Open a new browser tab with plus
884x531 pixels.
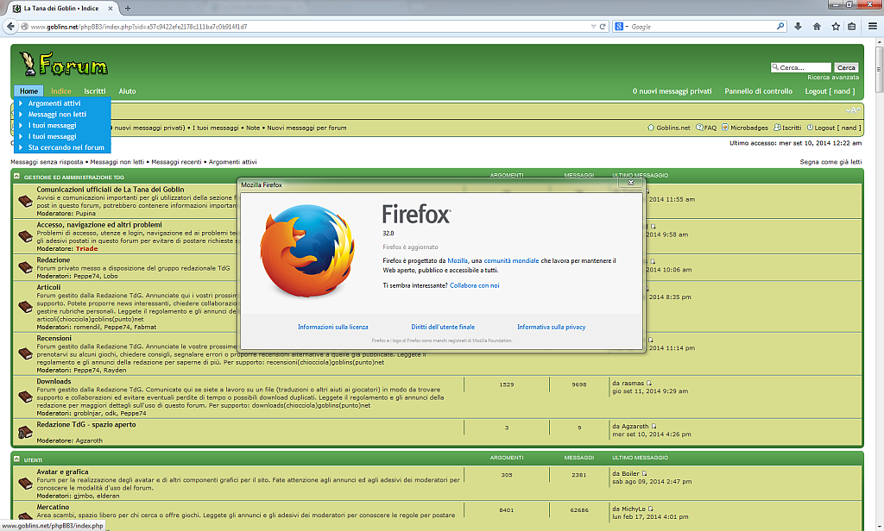pos(128,8)
